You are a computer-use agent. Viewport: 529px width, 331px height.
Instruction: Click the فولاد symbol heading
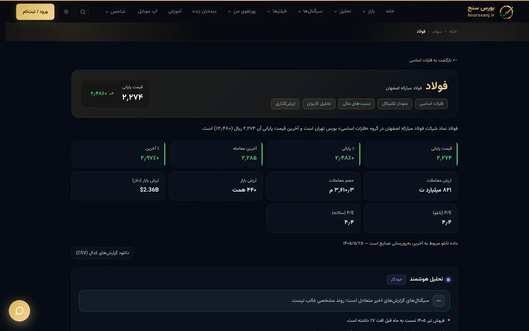pos(437,86)
